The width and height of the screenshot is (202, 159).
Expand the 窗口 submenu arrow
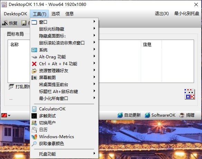coord(94,21)
